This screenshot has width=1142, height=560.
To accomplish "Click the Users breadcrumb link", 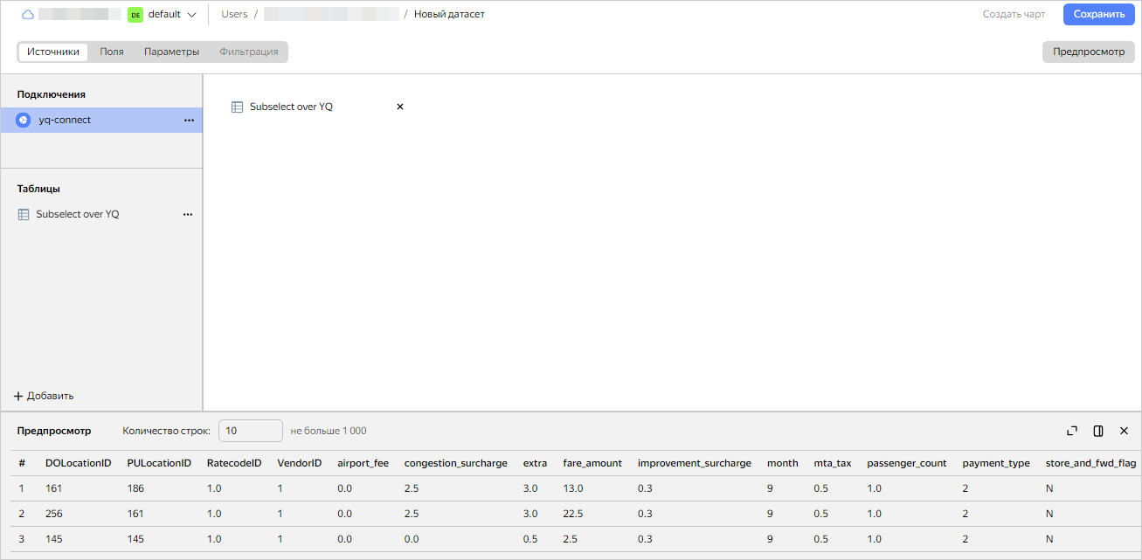I will (234, 14).
